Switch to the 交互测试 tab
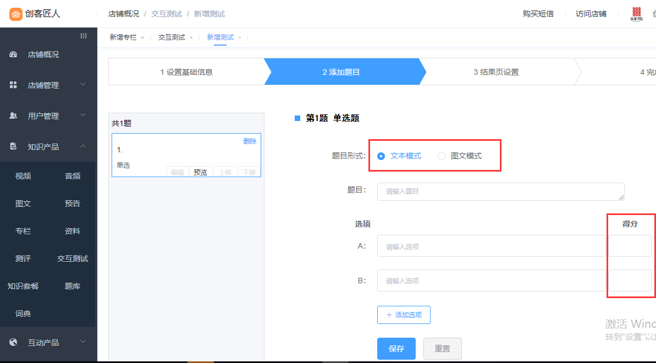This screenshot has height=363, width=656. click(172, 37)
